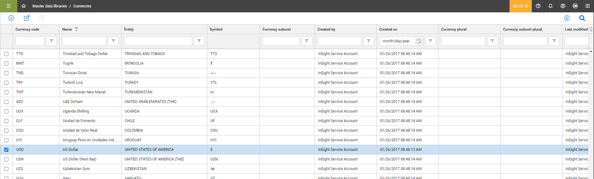Click the greyed-out delete circle icon
This screenshot has width=594, height=179.
point(42,18)
